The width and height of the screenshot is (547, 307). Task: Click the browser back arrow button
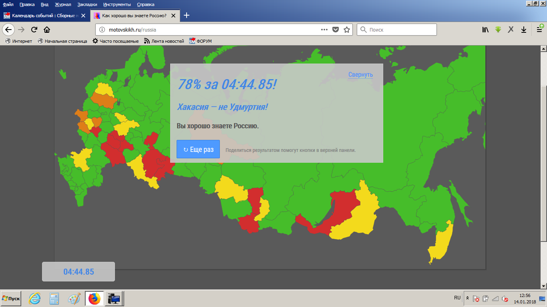8,30
